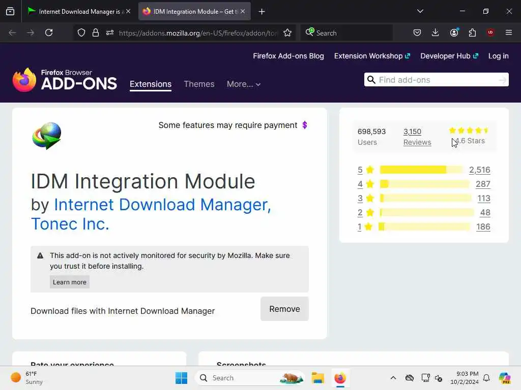This screenshot has width=521, height=390.
Task: Open the Firefox application menu
Action: (x=509, y=32)
